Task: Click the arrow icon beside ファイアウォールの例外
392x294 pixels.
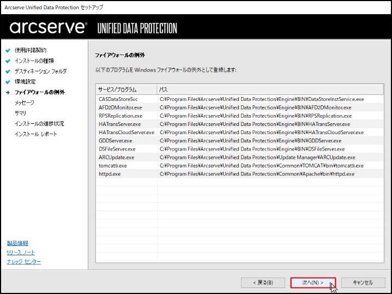Action: 8,92
